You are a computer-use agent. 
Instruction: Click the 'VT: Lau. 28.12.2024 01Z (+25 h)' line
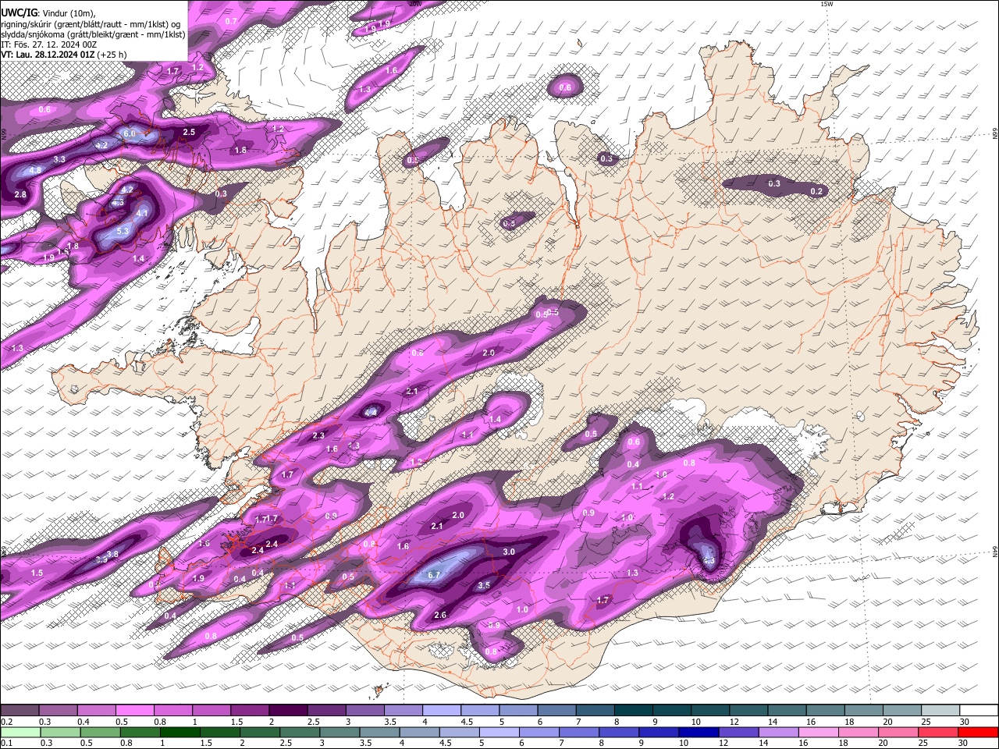[x=64, y=55]
